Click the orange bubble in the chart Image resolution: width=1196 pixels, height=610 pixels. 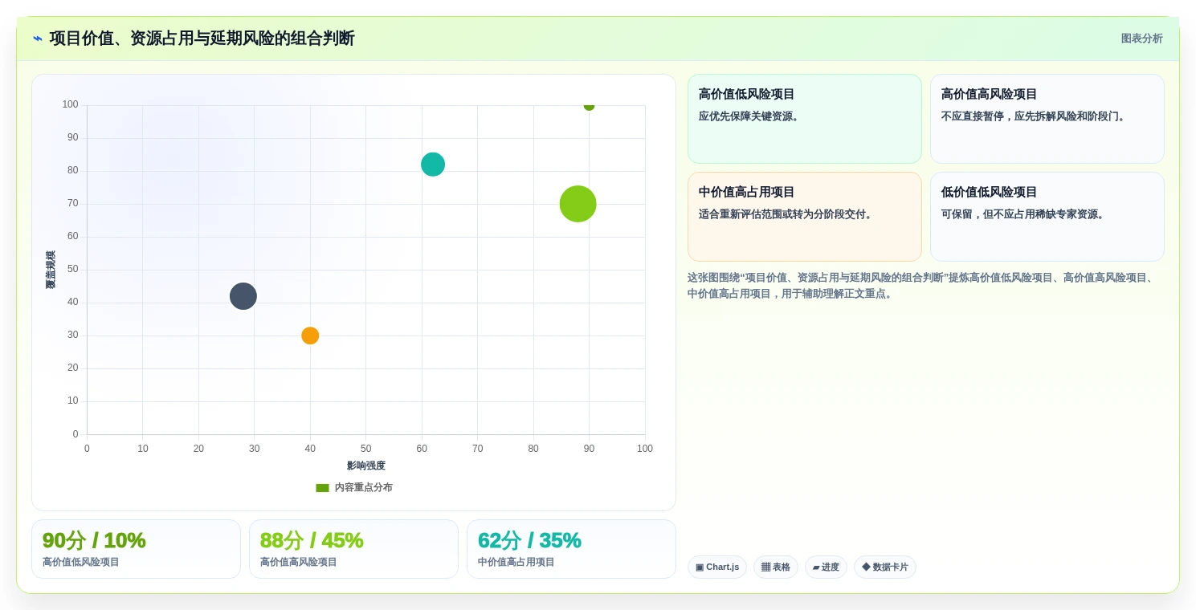[310, 335]
